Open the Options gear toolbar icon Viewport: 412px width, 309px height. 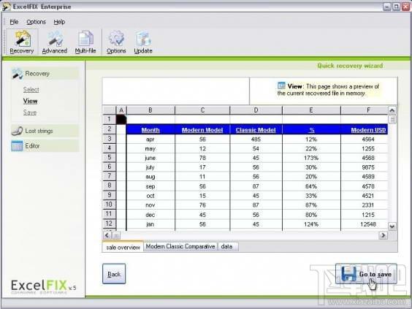[x=116, y=42]
